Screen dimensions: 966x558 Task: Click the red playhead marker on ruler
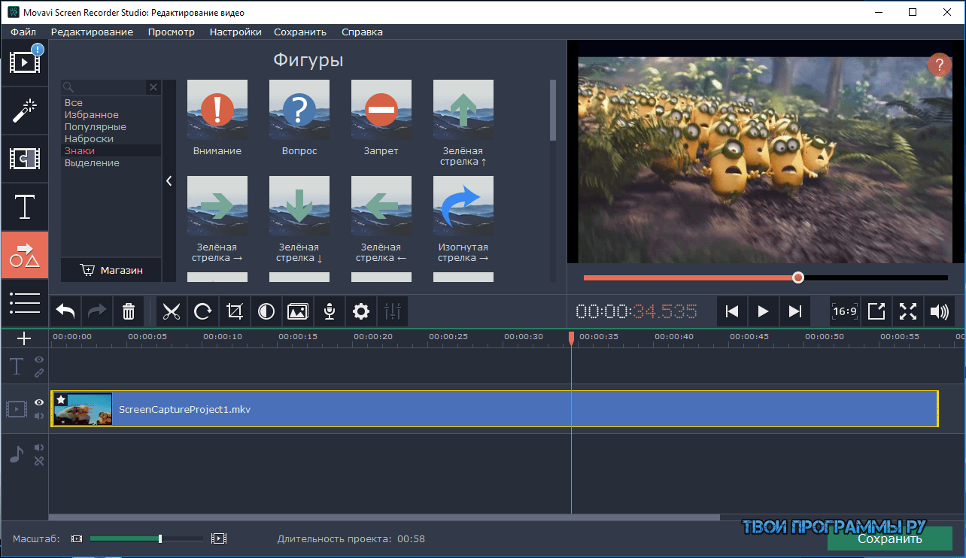coord(571,338)
